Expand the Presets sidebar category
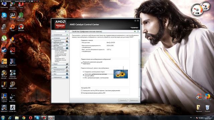The image size is (214, 120). coord(60,38)
